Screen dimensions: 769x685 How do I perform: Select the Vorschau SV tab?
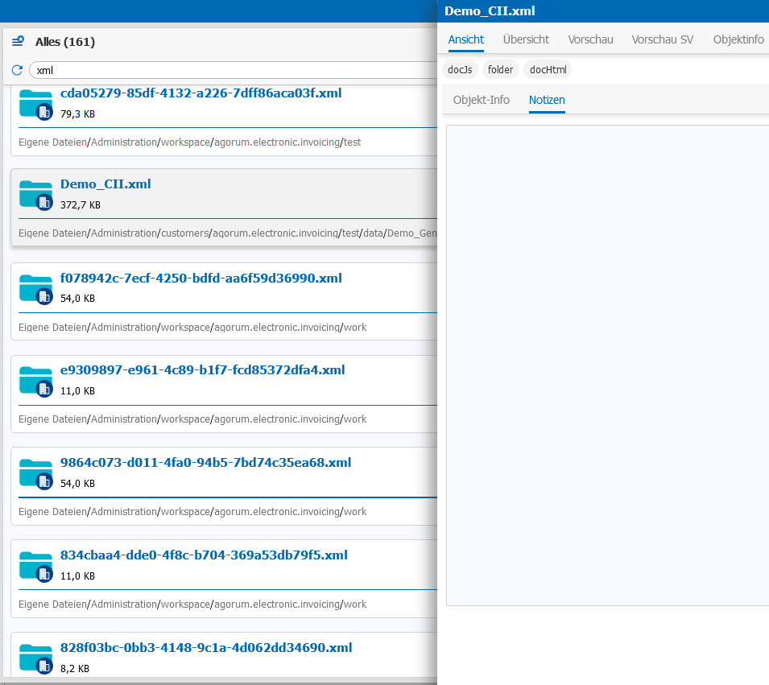pos(662,39)
